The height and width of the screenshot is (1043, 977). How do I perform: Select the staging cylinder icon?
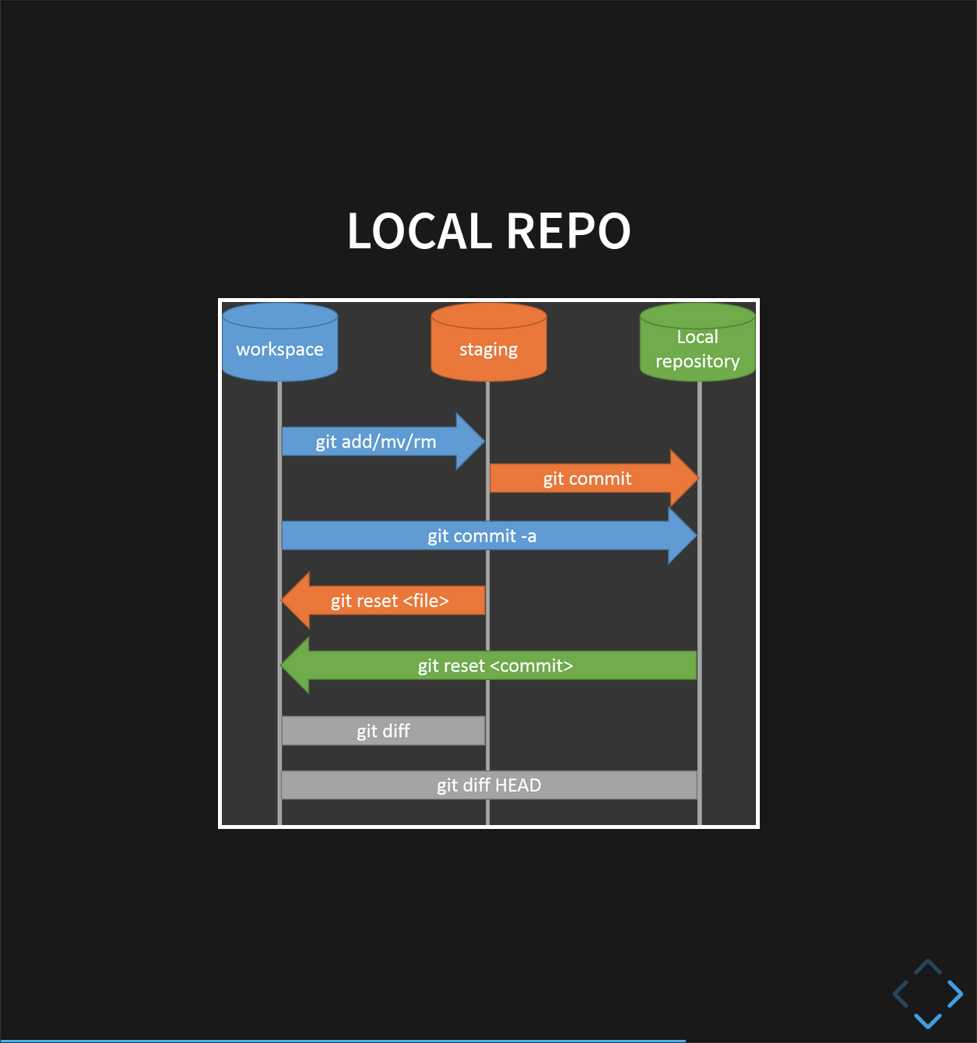pos(488,344)
